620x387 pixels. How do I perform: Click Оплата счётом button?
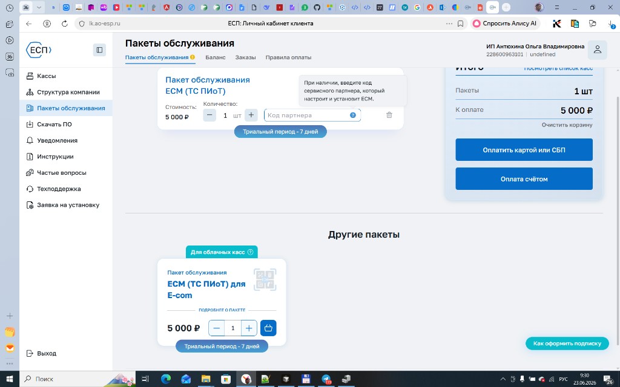(524, 179)
